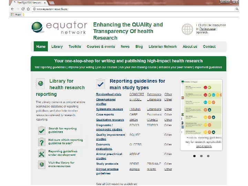
Task: Close the EQUATOR Network browser tab
Action: [45, 3]
